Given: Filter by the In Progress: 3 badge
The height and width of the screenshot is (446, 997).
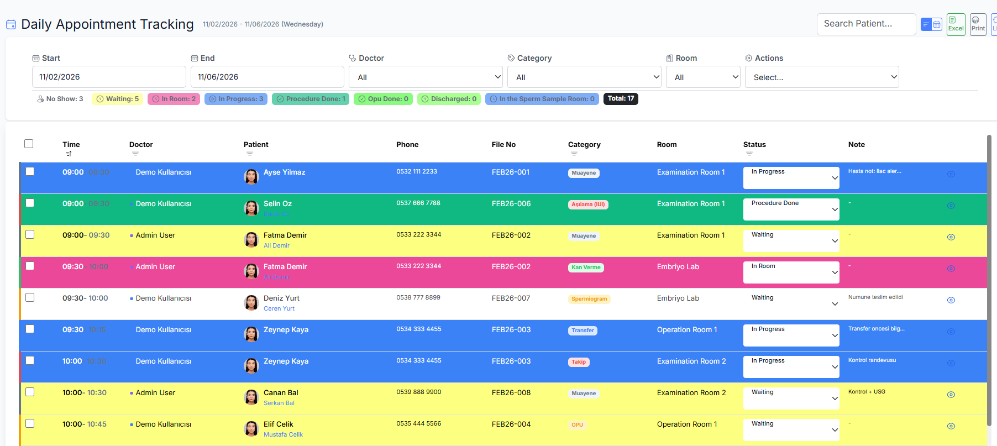Looking at the screenshot, I should 236,99.
